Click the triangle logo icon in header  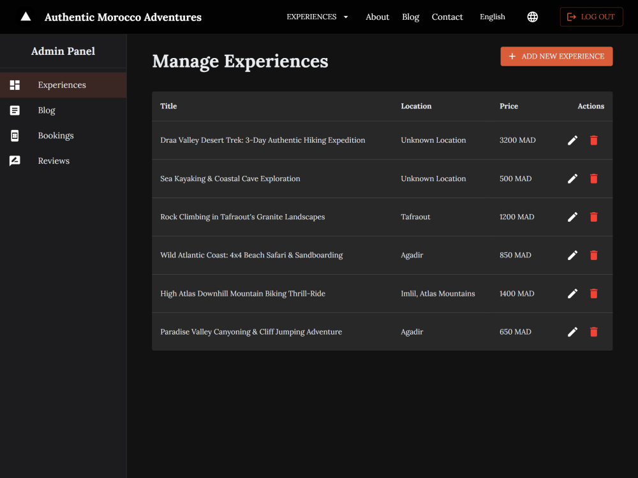[26, 17]
